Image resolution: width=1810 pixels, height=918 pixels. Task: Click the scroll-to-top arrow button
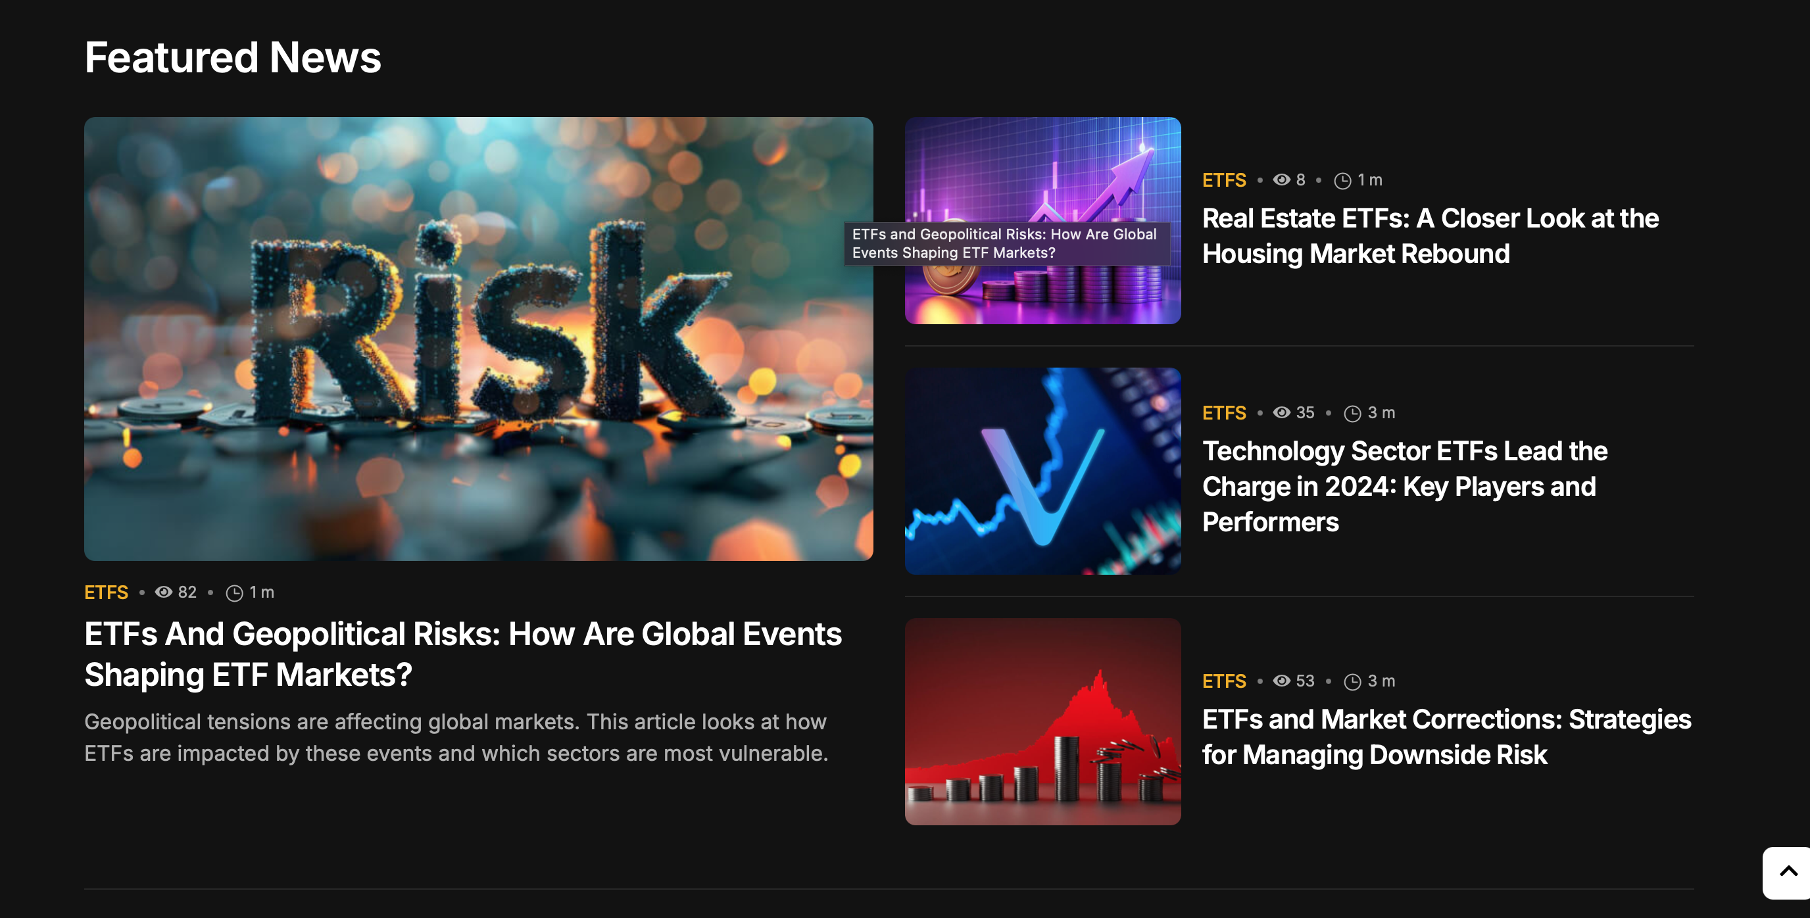click(1788, 872)
